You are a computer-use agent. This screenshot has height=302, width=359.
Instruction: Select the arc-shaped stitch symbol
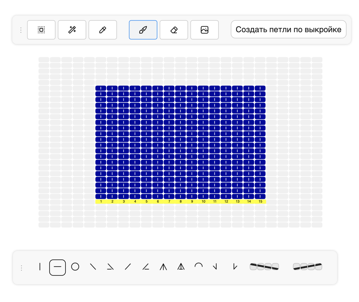[x=199, y=266]
